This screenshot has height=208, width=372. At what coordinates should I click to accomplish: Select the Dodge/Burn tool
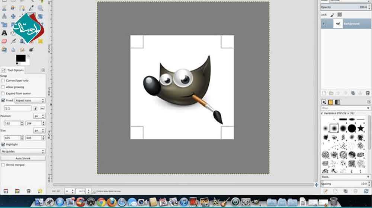click(x=31, y=50)
